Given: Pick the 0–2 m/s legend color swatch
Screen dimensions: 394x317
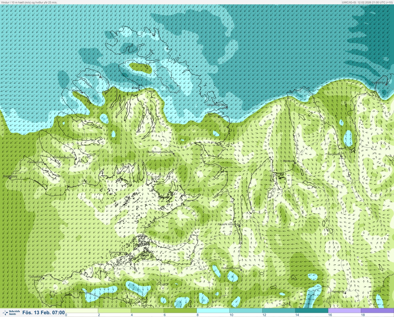Looking at the screenshot, I should coord(82,311).
